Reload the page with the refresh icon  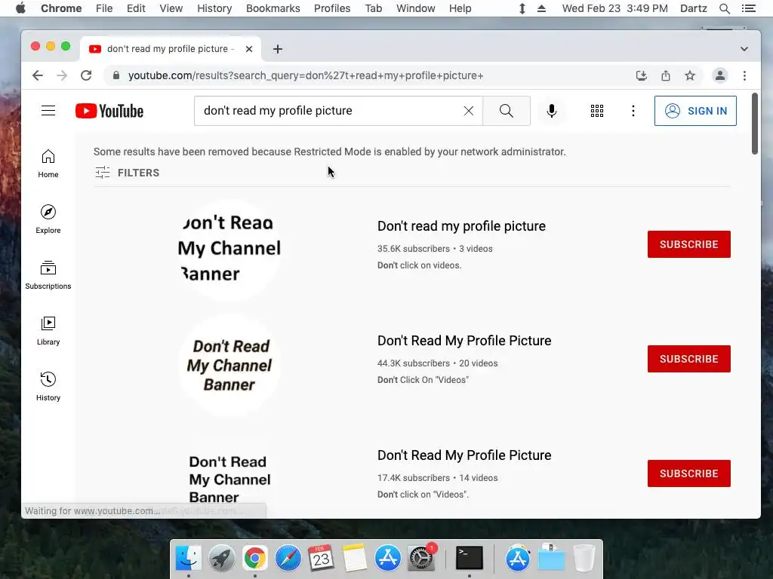tap(86, 75)
